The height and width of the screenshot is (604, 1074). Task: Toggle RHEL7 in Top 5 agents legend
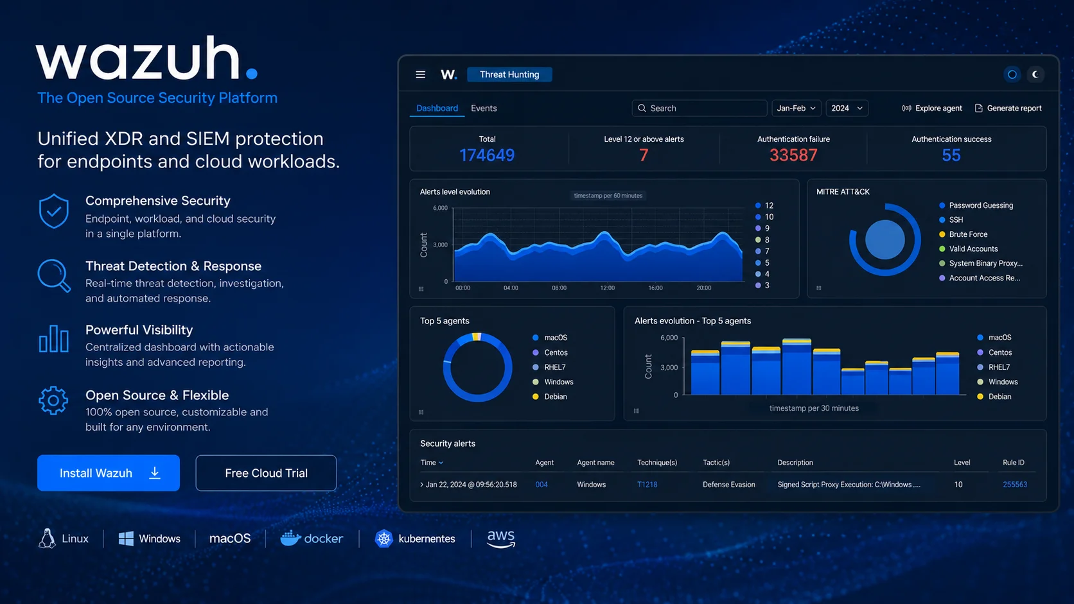[549, 367]
